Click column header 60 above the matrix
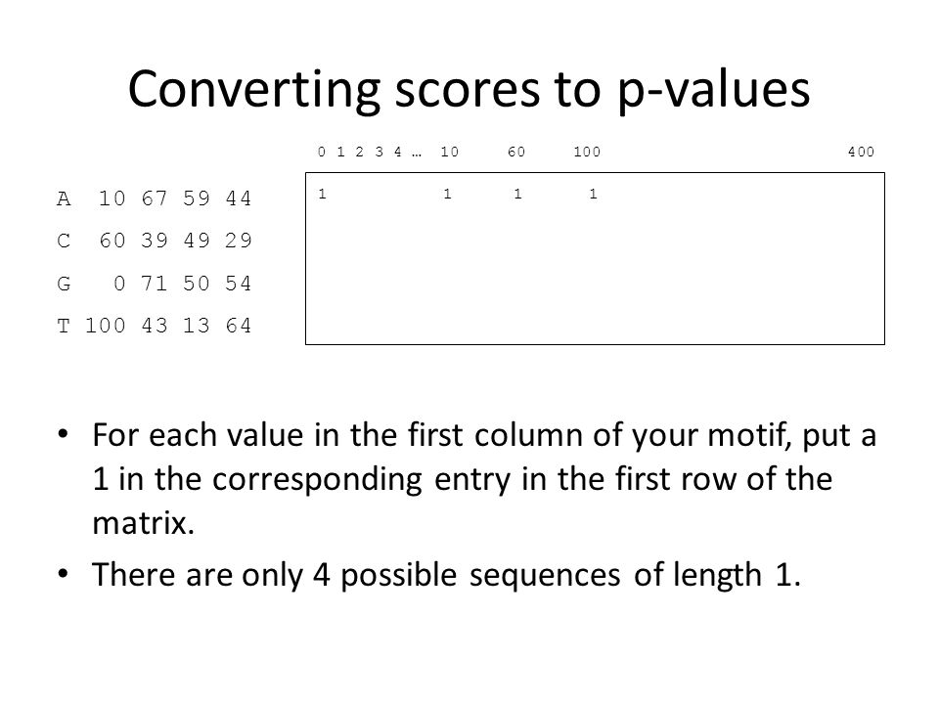 pyautogui.click(x=516, y=153)
